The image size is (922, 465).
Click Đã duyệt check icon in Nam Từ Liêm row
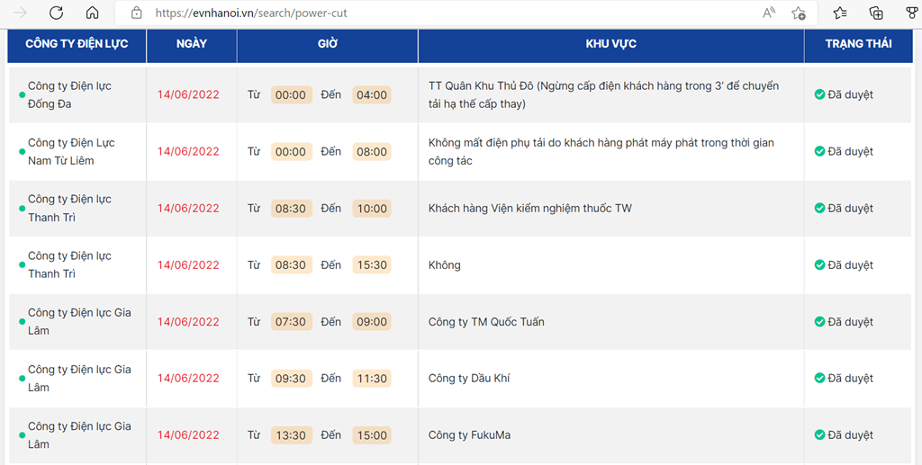point(819,151)
